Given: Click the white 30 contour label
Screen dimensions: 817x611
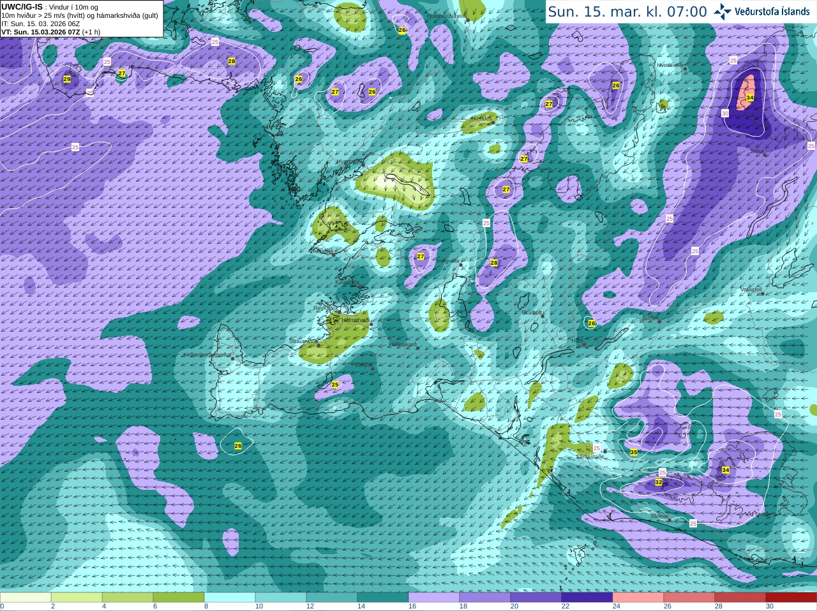Looking at the screenshot, I should (725, 113).
